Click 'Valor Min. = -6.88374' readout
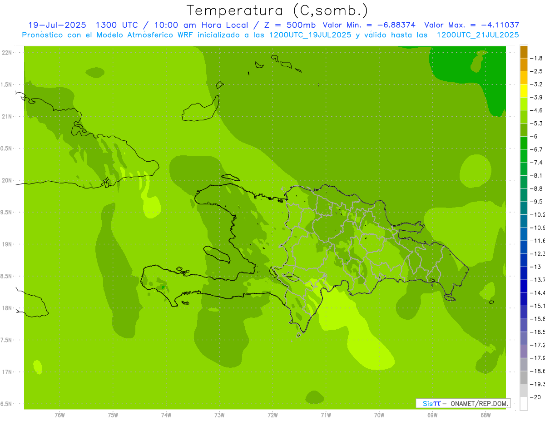This screenshot has width=545, height=421. [x=368, y=25]
